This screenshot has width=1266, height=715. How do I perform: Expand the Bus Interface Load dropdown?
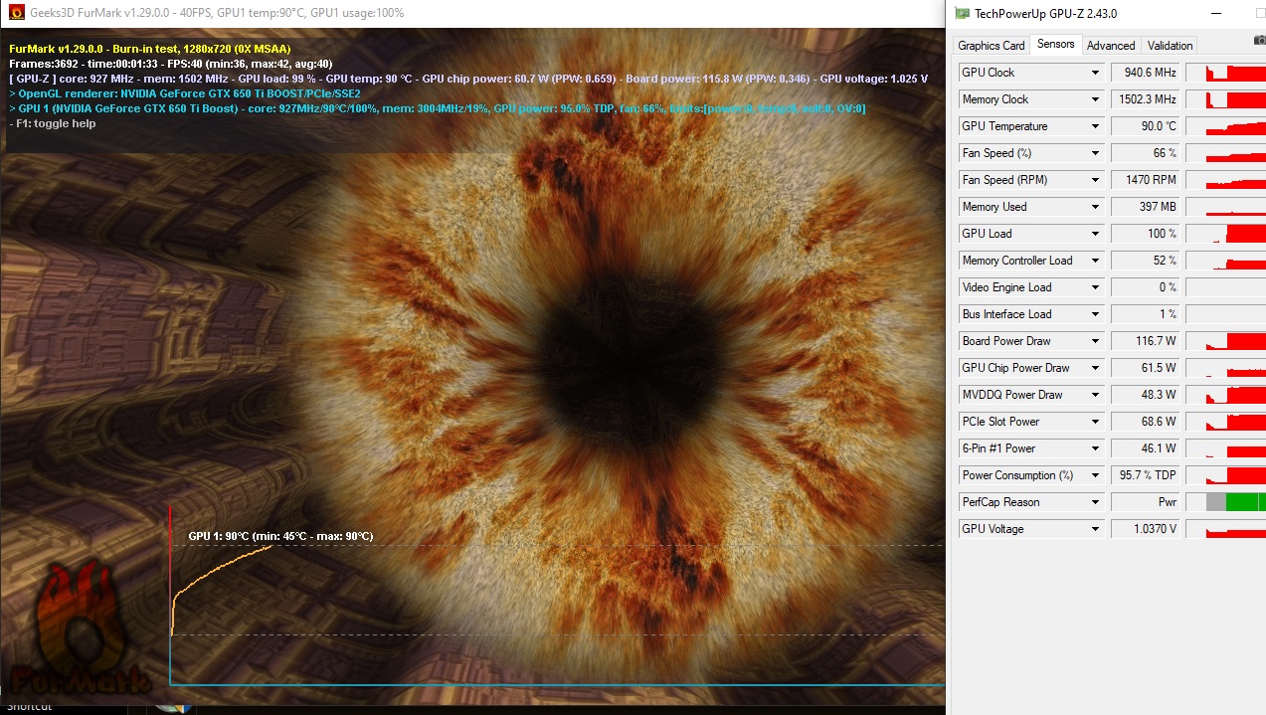(x=1096, y=314)
